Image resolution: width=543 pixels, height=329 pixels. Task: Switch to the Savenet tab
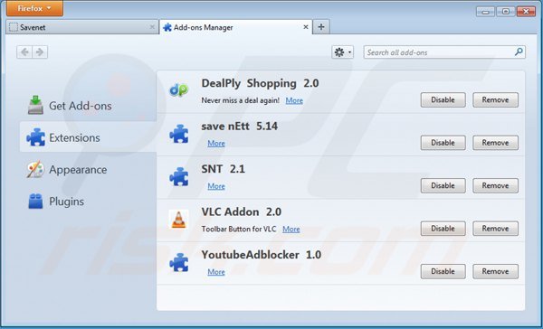[81, 27]
